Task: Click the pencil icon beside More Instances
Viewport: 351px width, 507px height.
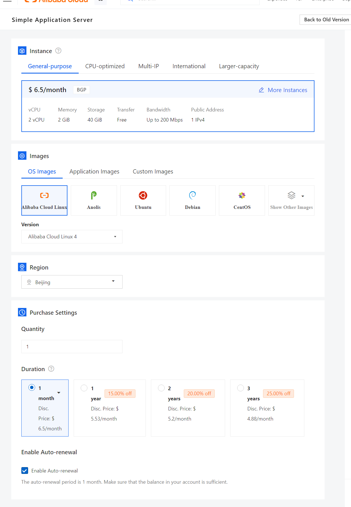Action: point(261,90)
